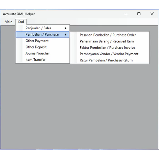Select Pembelian / Purchase menu item

(42, 35)
